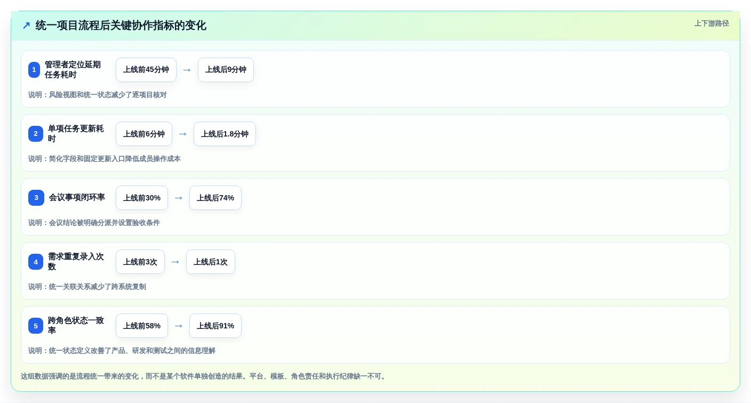Click the note about 产品、研发和测试之间的信息理解
Viewport: 751px width, 403px height.
point(132,351)
